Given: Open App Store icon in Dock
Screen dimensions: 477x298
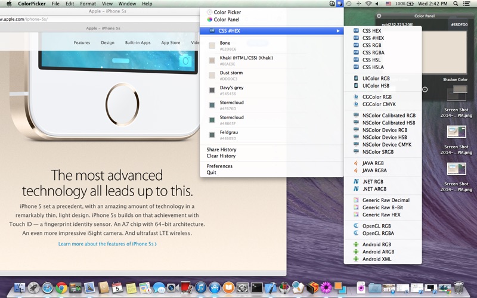Looking at the screenshot, I should (215, 287).
